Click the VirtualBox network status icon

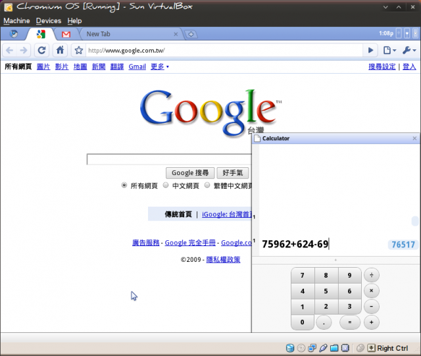[312, 348]
